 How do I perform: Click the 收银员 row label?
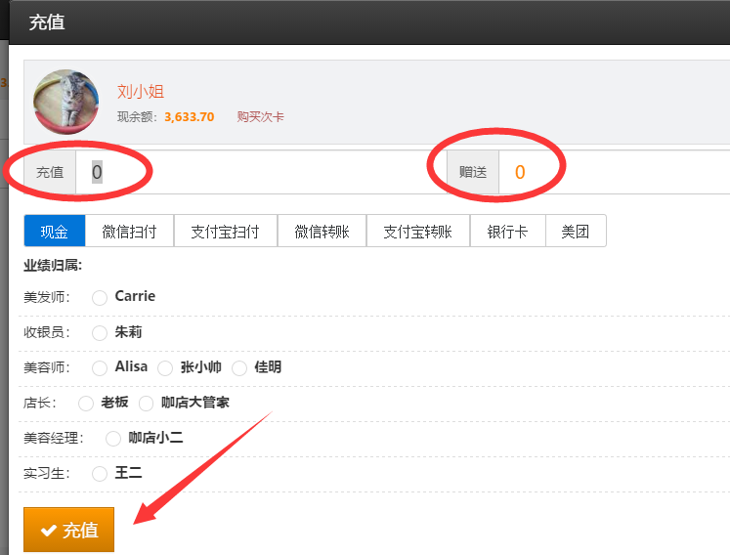[47, 332]
